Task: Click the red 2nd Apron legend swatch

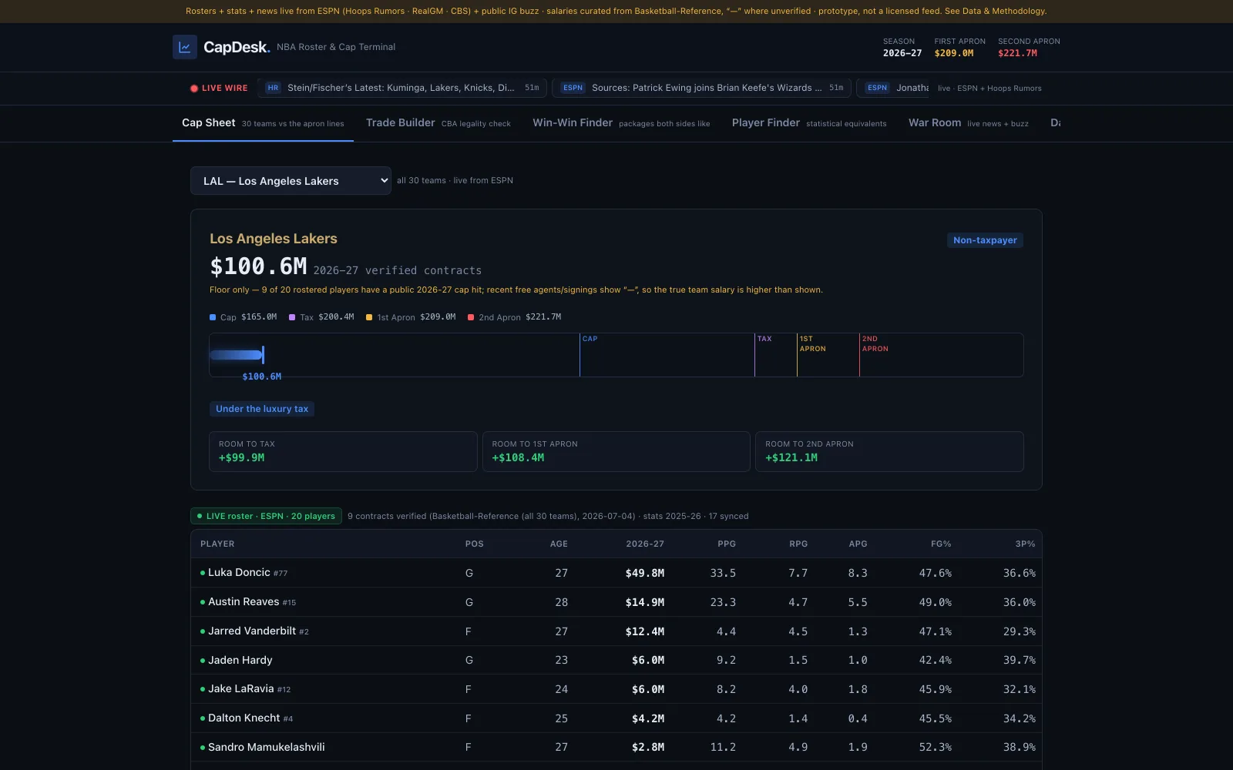Action: [471, 317]
